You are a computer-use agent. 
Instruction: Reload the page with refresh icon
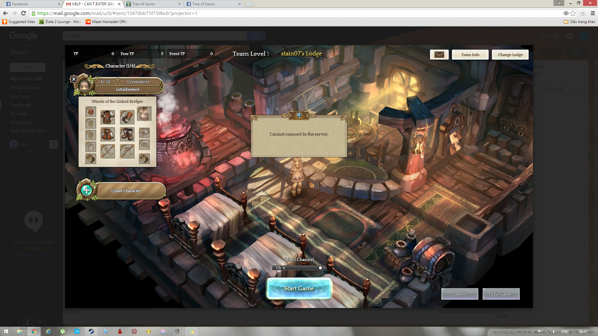tap(23, 13)
